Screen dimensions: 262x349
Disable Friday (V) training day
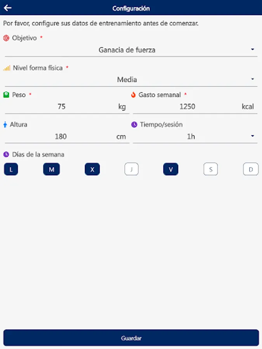click(171, 169)
